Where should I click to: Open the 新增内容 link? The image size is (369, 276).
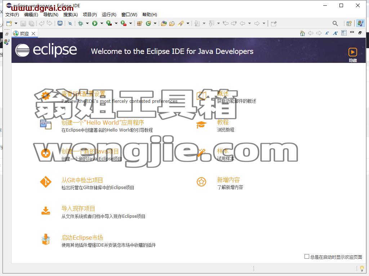tap(228, 180)
